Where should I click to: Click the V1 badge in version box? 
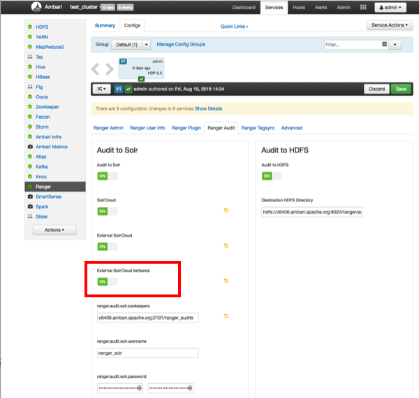pyautogui.click(x=123, y=62)
